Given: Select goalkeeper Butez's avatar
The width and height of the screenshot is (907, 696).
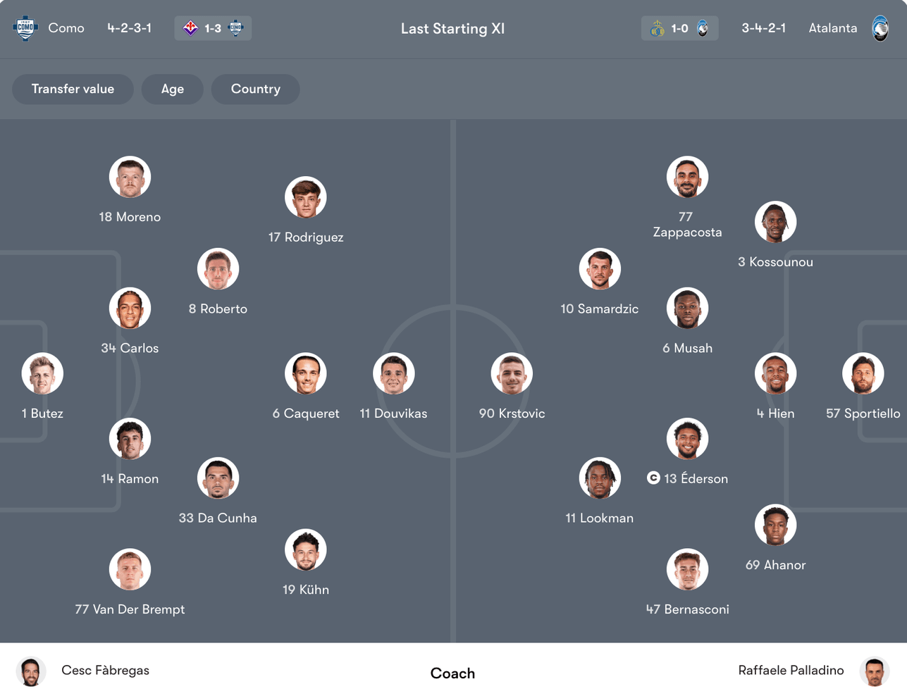Looking at the screenshot, I should click(42, 374).
